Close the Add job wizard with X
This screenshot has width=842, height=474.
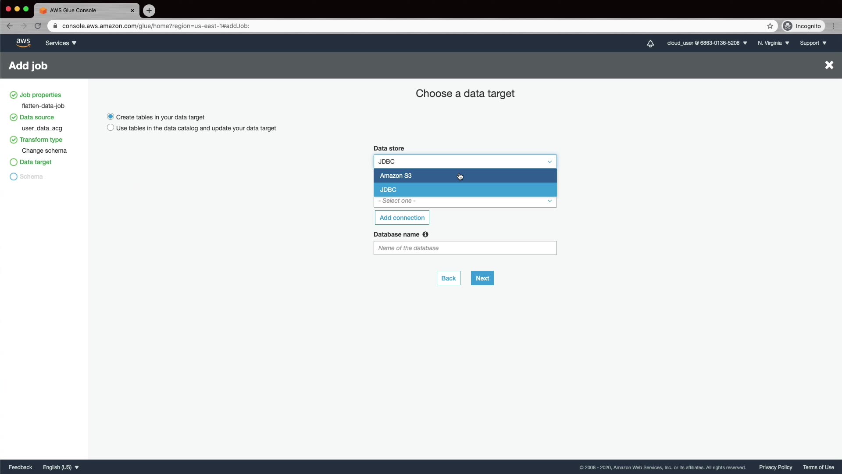(x=829, y=65)
